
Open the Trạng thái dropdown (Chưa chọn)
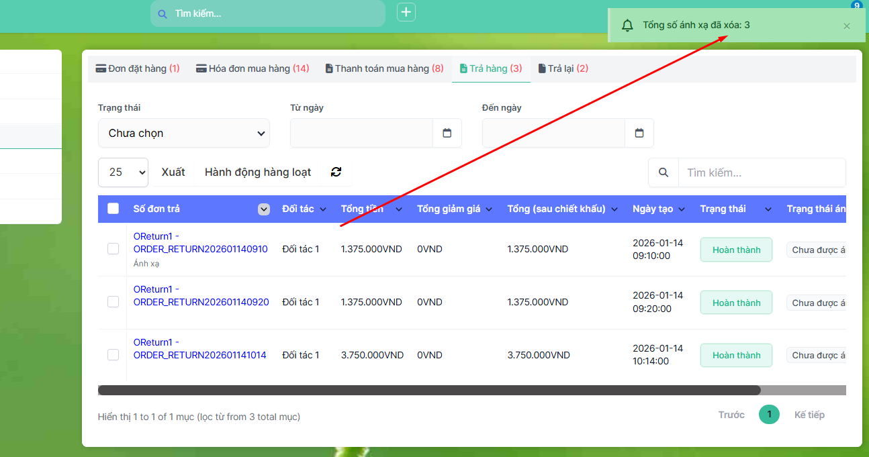pos(184,133)
